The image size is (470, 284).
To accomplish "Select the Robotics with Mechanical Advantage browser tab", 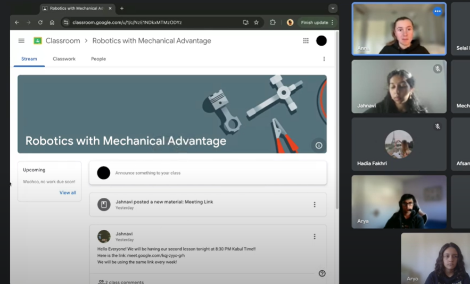I will point(77,9).
